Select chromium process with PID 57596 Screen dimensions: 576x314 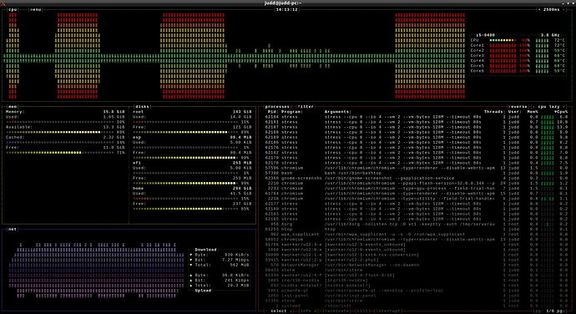coord(417,168)
